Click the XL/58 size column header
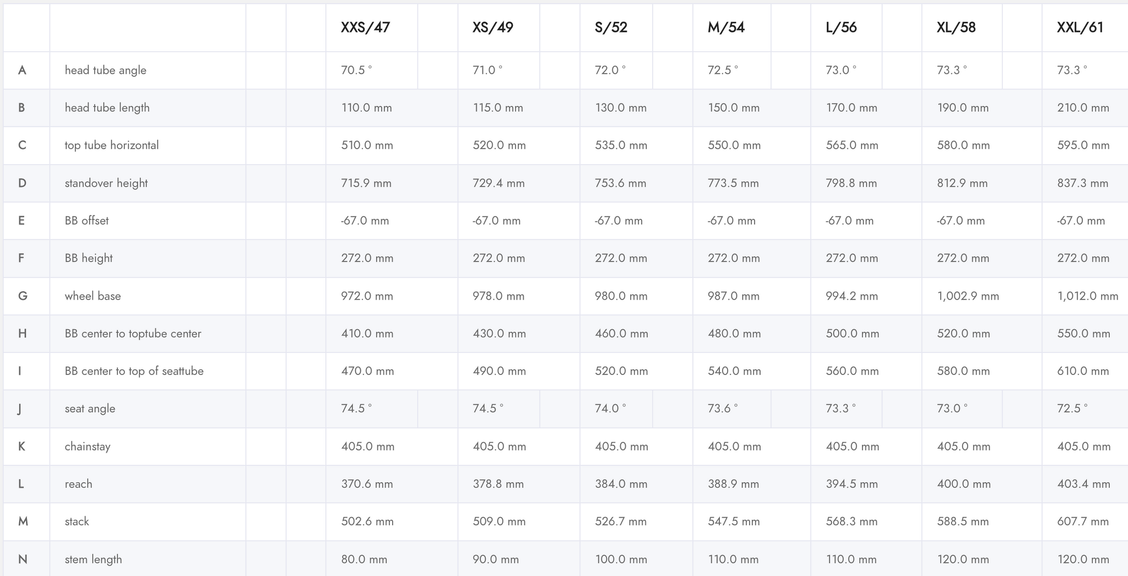 click(956, 28)
